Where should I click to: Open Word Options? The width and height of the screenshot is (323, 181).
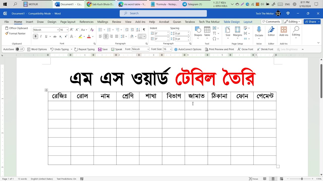coord(37,49)
